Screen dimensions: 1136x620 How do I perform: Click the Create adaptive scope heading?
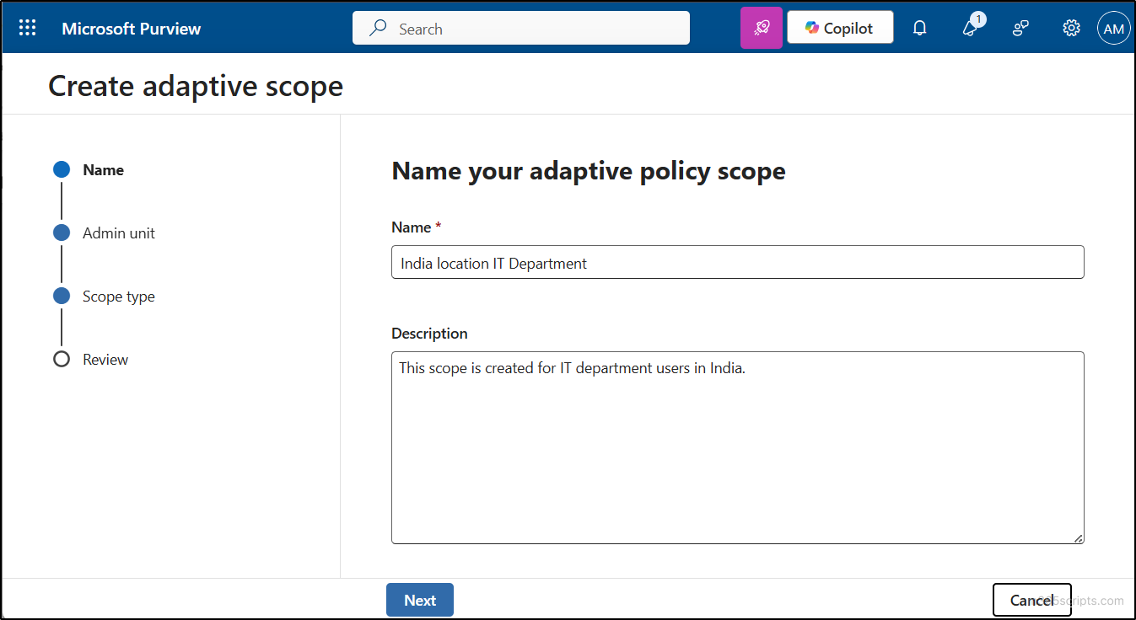[x=196, y=86]
